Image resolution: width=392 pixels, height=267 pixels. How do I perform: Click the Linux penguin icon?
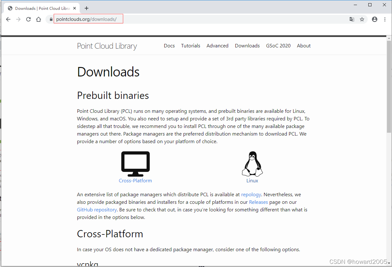[252, 164]
